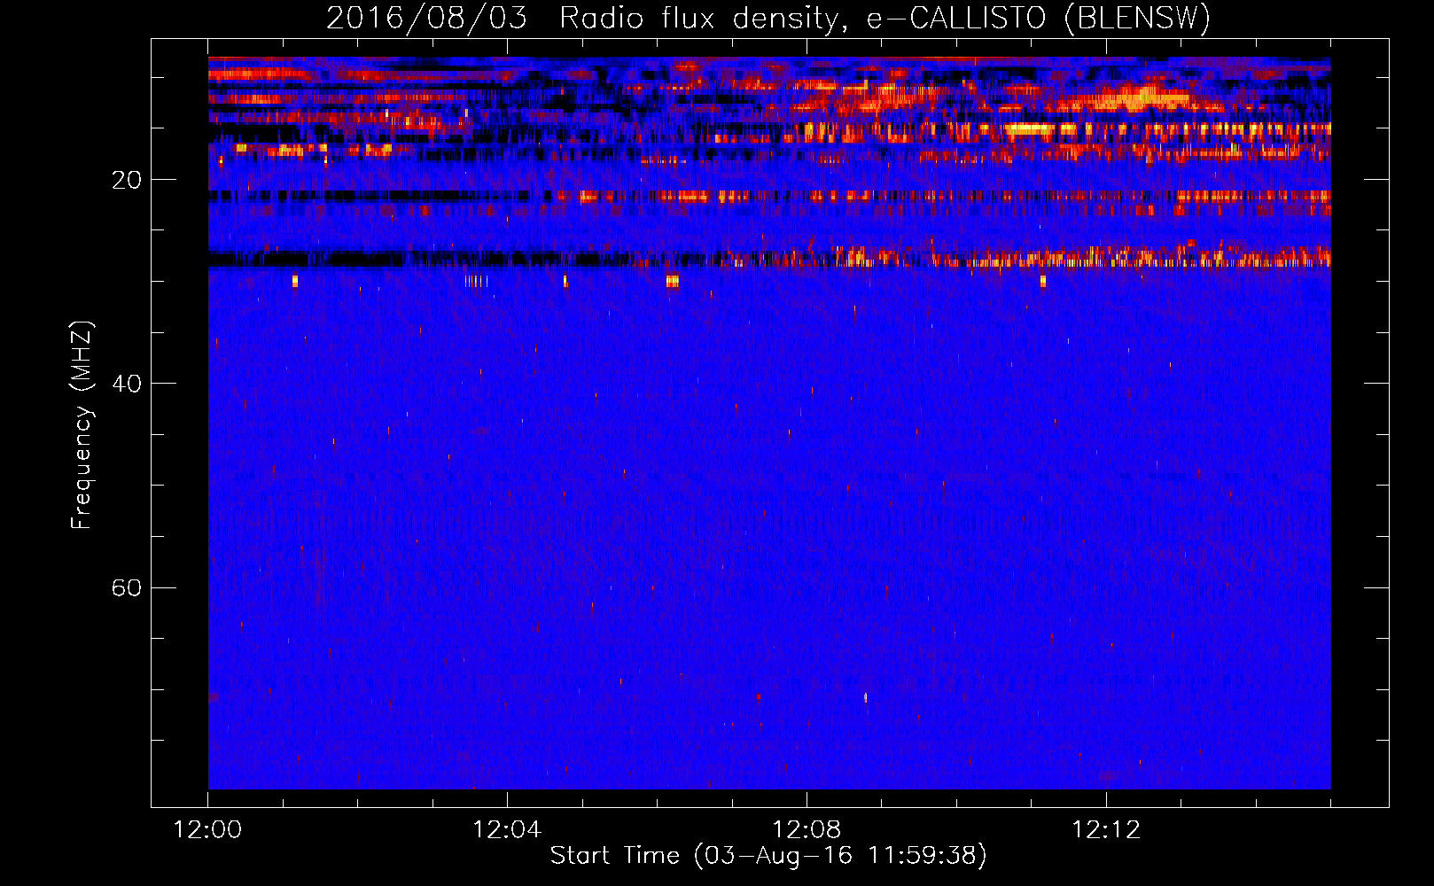Click the '60' frequency tick label
Image resolution: width=1434 pixels, height=886 pixels.
coord(126,587)
